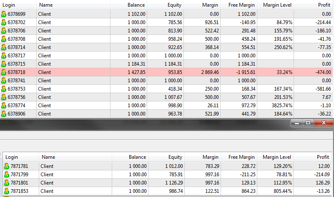This screenshot has height=197, width=334.
Task: Select login number 7871781 text
Action: (x=19, y=166)
